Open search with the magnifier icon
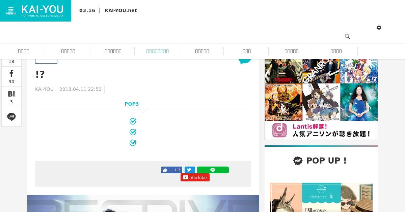The width and height of the screenshot is (405, 212). [347, 36]
